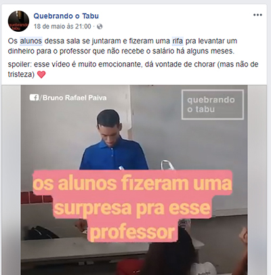
Task: Click the quebrando o tabu video watermark
Action: pyautogui.click(x=213, y=104)
